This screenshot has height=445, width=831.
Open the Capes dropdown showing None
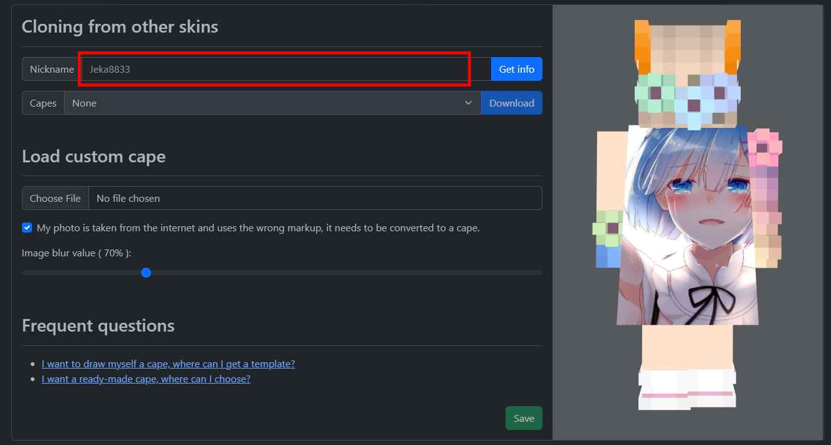tap(272, 103)
